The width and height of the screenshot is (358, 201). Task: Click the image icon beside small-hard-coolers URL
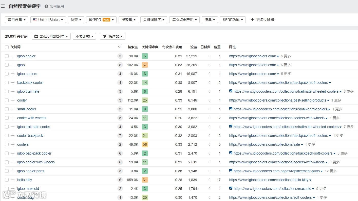(231, 109)
